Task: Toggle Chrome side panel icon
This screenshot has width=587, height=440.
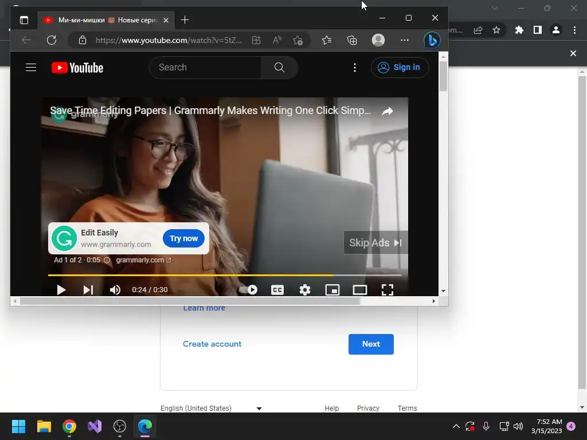Action: pos(538,30)
